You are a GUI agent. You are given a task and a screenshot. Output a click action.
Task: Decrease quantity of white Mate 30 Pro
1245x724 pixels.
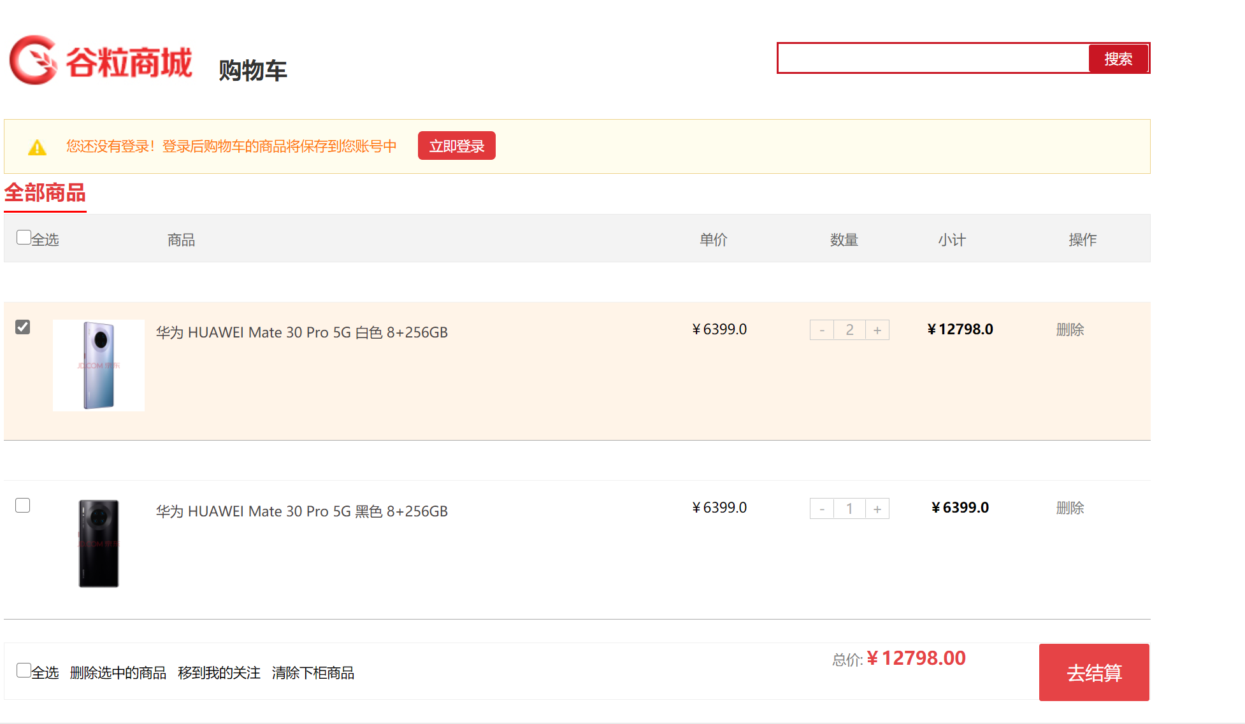pos(822,330)
